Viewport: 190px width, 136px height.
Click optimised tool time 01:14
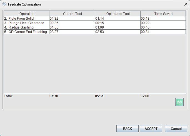click(x=100, y=19)
